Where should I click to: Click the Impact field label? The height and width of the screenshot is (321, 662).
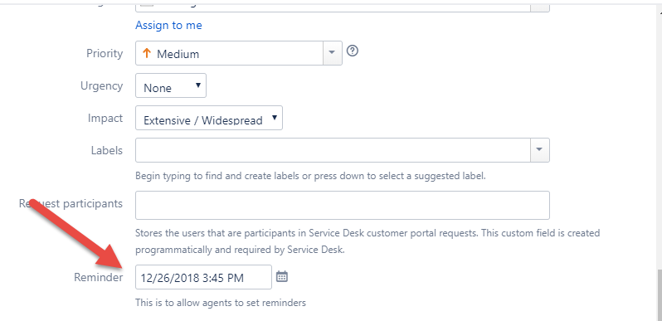pyautogui.click(x=105, y=118)
